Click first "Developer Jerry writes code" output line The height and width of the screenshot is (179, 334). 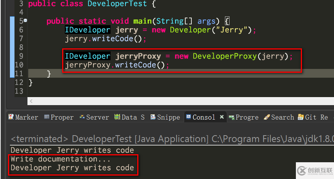pyautogui.click(x=72, y=150)
